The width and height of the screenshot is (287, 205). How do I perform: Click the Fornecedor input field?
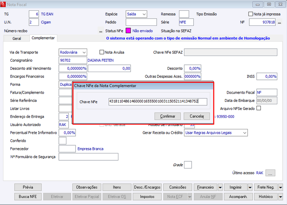click(x=67, y=149)
